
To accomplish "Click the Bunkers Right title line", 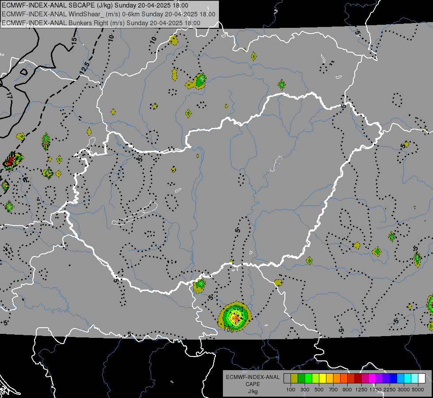I will [101, 23].
